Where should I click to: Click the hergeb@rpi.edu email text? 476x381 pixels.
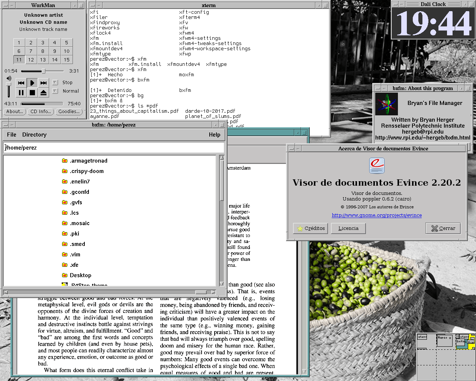pyautogui.click(x=423, y=132)
